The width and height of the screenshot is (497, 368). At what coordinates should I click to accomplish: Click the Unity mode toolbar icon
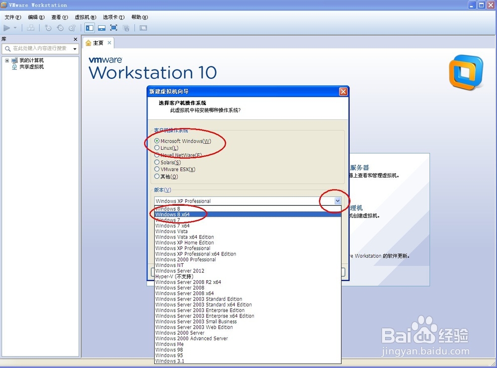(x=126, y=28)
